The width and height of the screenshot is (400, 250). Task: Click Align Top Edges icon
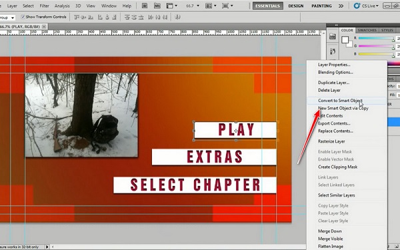click(x=76, y=17)
